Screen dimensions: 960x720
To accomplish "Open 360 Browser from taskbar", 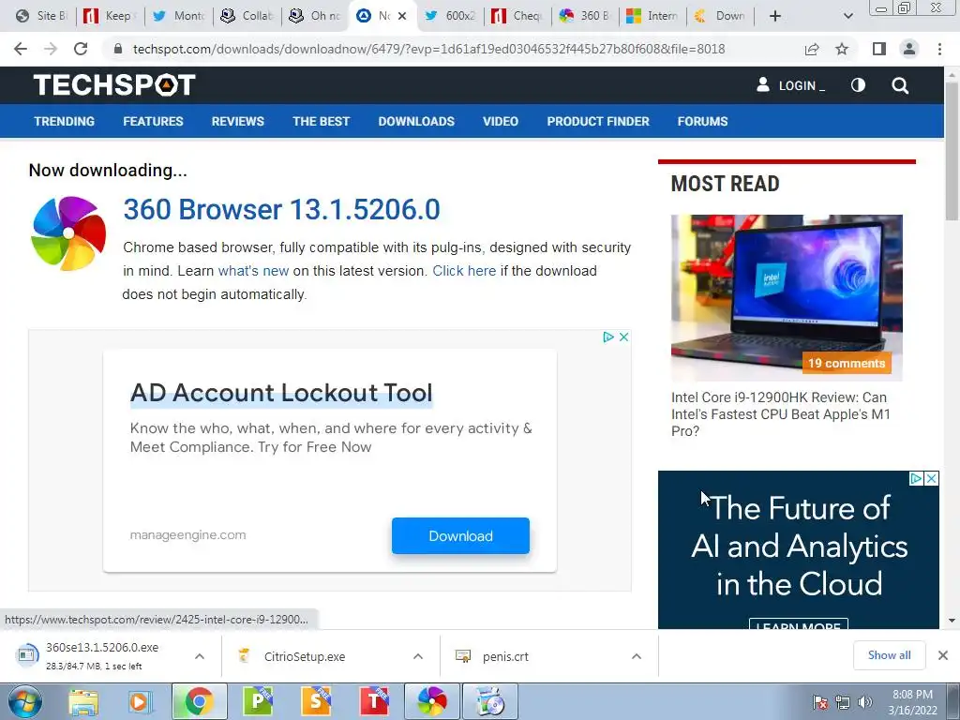I will [x=432, y=701].
